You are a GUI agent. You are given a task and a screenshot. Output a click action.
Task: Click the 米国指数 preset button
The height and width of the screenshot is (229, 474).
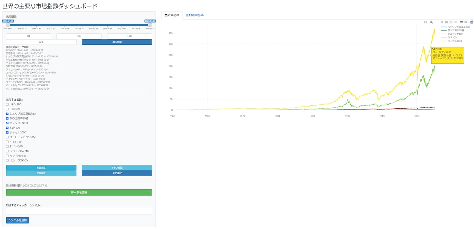[x=41, y=168]
